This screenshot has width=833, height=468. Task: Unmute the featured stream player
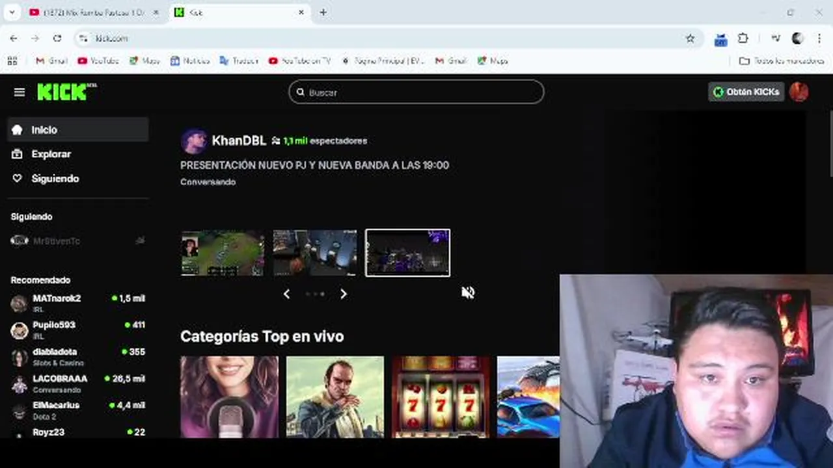point(468,292)
